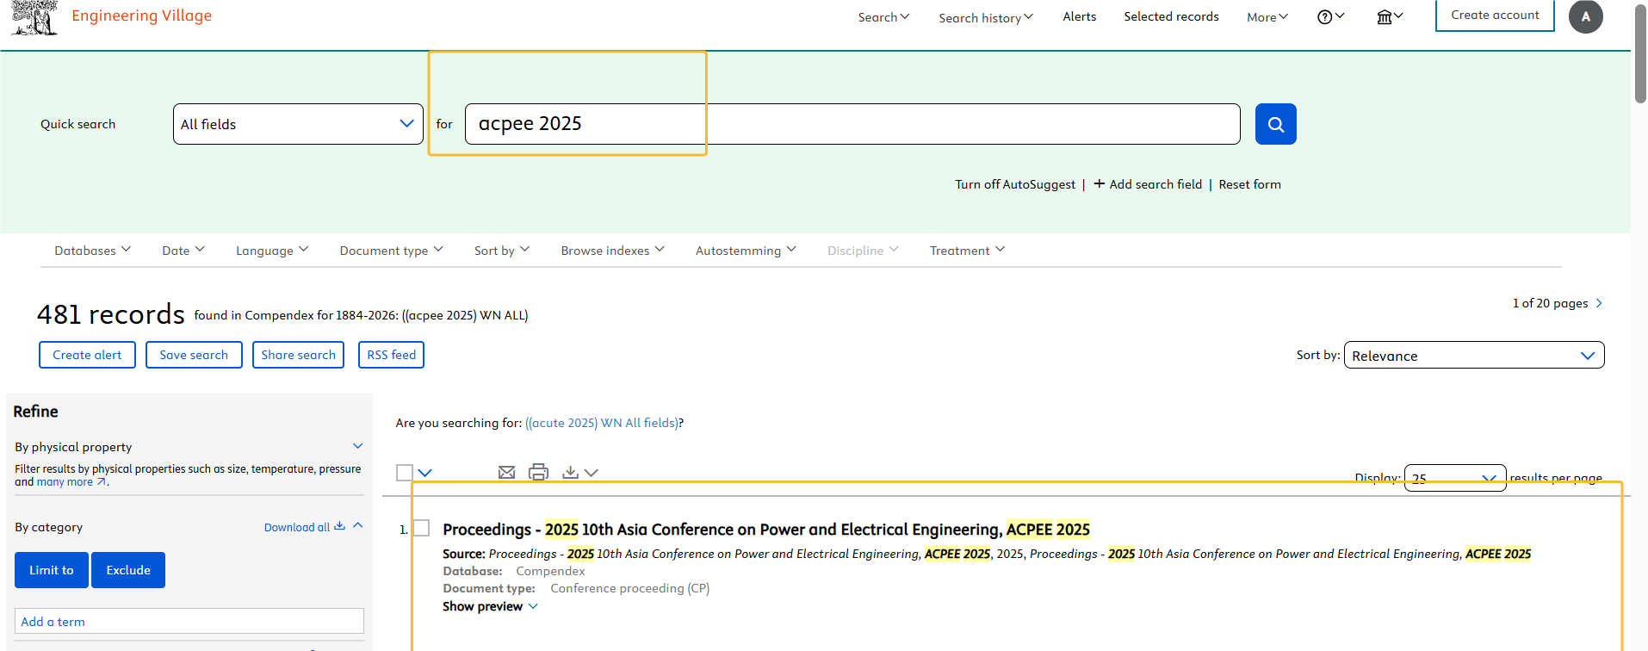Expand By physical property section
The width and height of the screenshot is (1648, 651).
tap(358, 446)
